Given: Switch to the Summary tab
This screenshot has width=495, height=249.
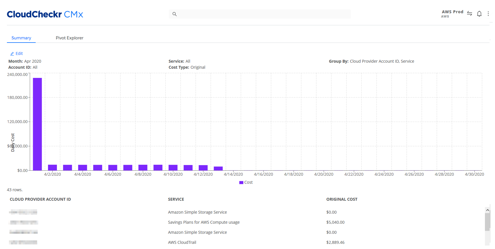Looking at the screenshot, I should pos(21,38).
